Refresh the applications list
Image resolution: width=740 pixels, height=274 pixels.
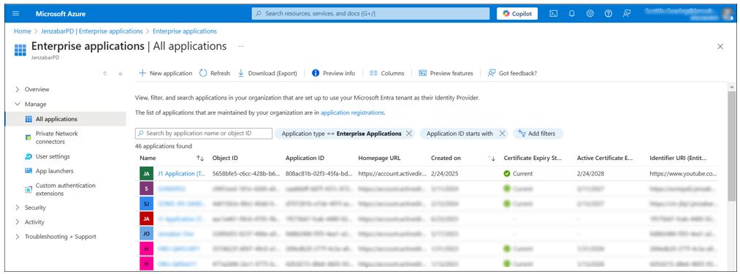click(215, 73)
